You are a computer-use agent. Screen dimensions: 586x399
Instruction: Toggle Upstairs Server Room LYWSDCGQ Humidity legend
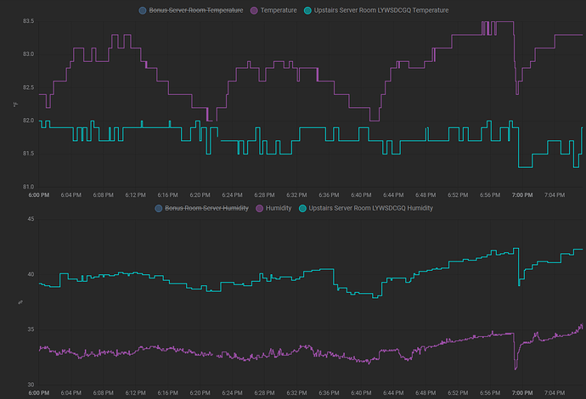[x=371, y=208]
